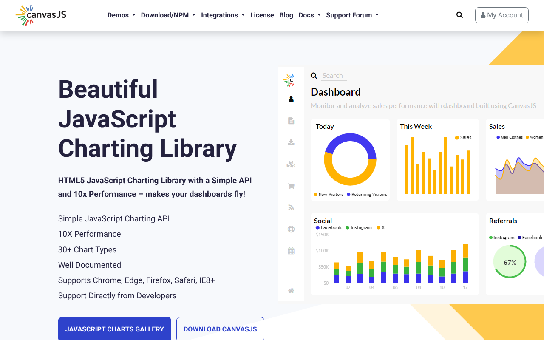Image resolution: width=544 pixels, height=340 pixels.
Task: Open the Blog menu link
Action: pyautogui.click(x=286, y=15)
